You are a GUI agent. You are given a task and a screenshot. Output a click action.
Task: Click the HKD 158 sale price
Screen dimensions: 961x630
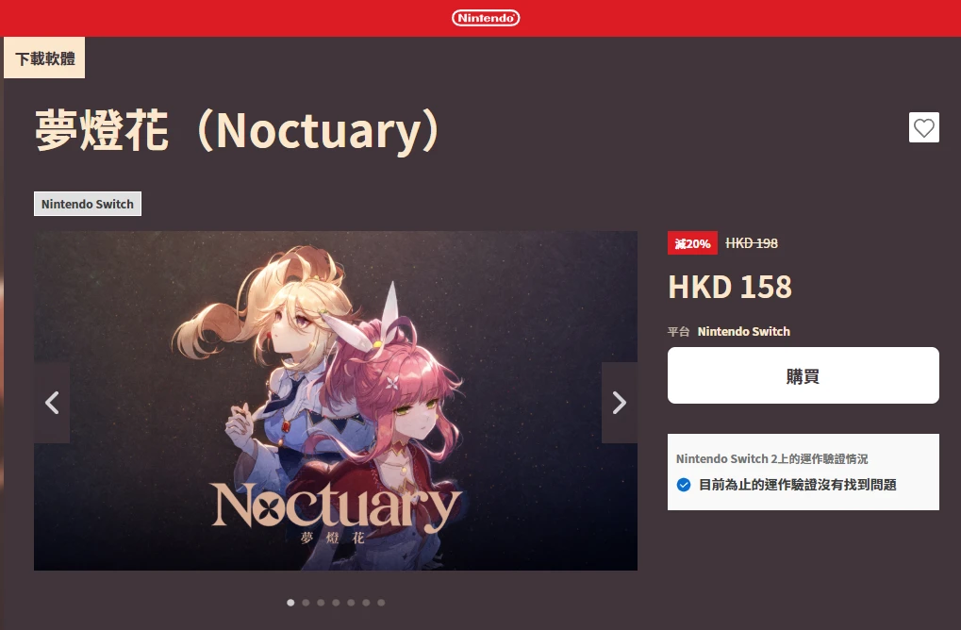(730, 287)
